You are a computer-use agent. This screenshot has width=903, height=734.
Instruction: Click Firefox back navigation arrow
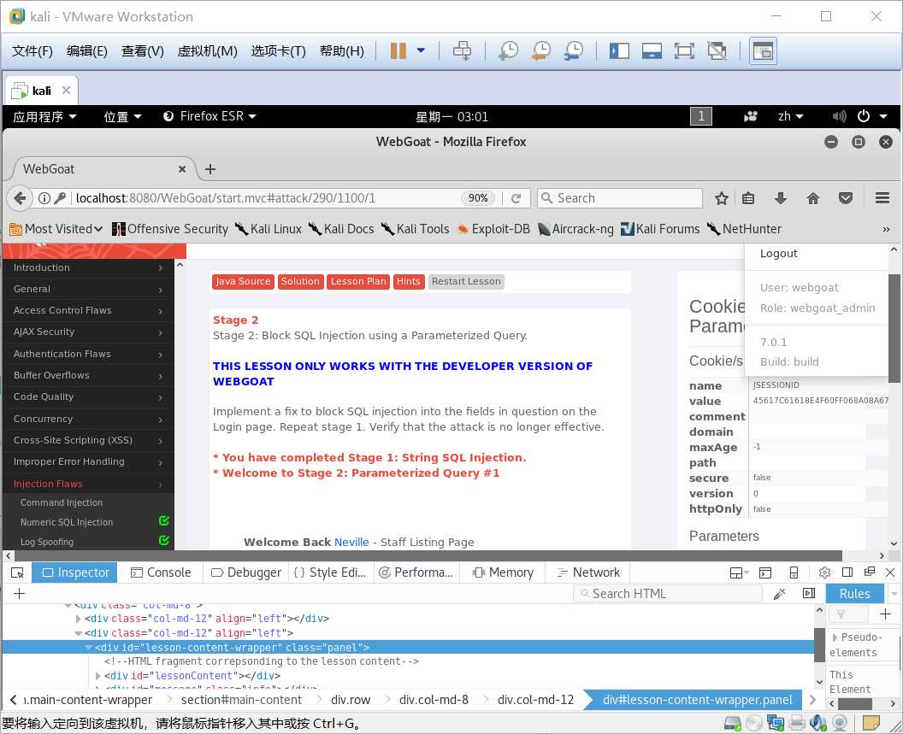21,198
